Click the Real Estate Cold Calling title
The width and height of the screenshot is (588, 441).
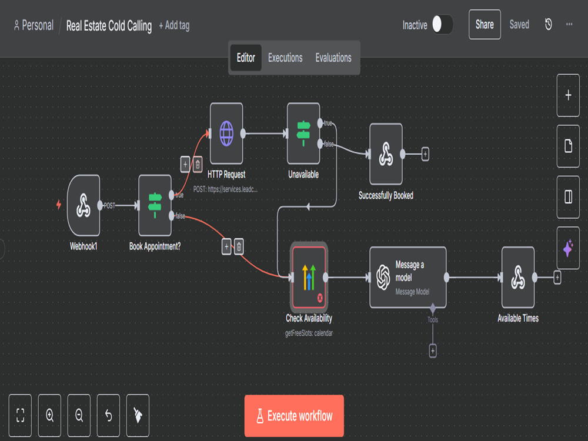click(x=109, y=26)
